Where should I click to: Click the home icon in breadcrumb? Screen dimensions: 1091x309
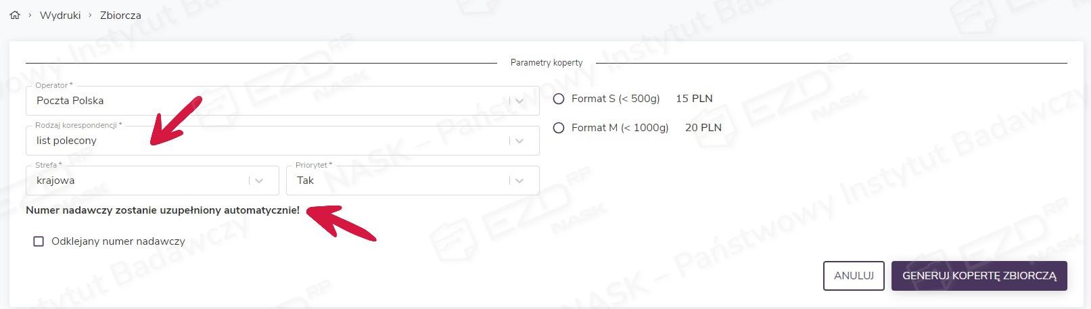[15, 15]
